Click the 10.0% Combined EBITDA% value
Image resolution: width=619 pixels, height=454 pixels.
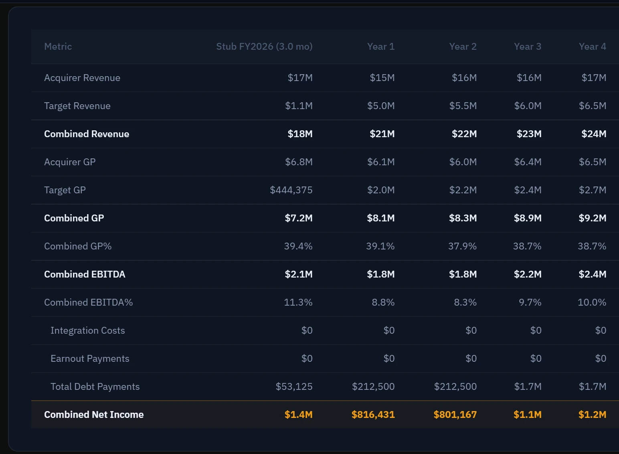tap(592, 302)
